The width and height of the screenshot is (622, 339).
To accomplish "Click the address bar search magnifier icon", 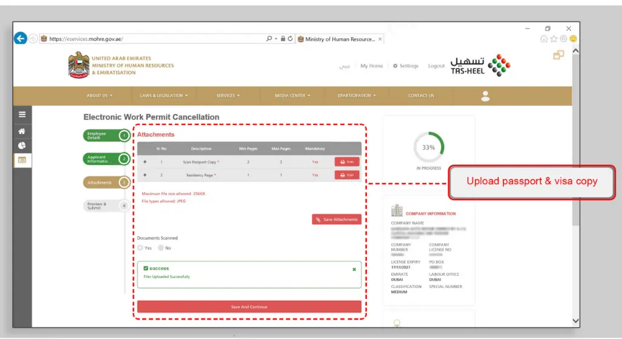I will tap(269, 38).
